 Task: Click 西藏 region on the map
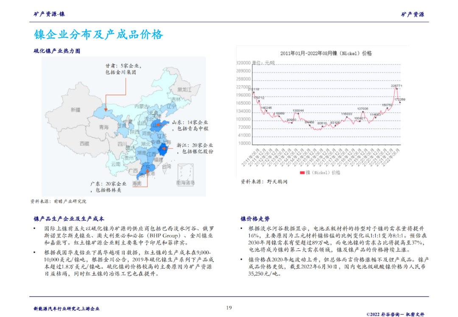tap(84, 143)
